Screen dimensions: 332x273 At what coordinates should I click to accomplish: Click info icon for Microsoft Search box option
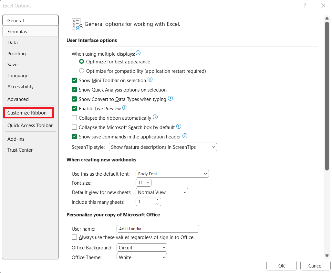tap(179, 126)
